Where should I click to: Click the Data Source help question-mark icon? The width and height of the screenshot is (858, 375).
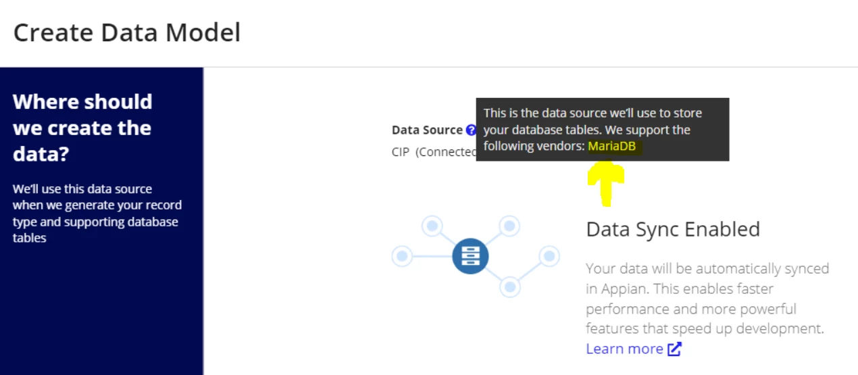pos(471,130)
